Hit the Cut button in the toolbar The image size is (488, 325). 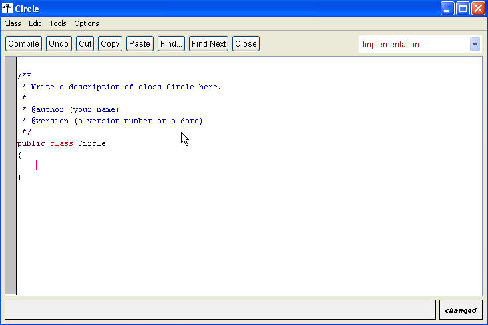tap(85, 44)
